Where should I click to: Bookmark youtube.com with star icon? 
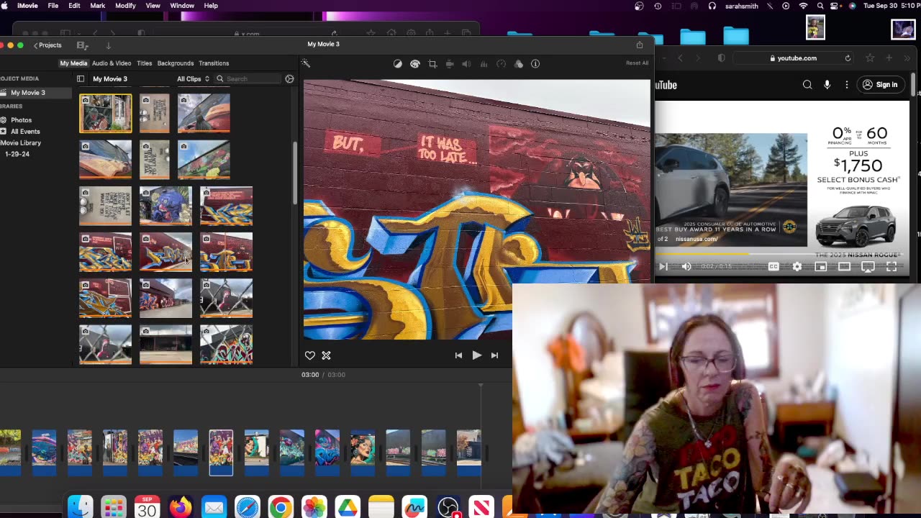coord(870,58)
